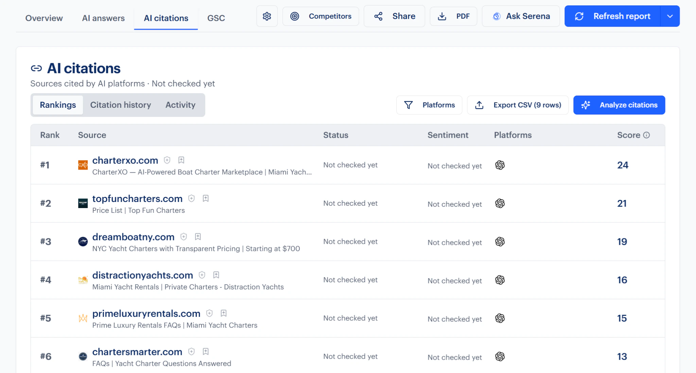Click Analyze citations button
This screenshot has height=373, width=696.
click(x=619, y=105)
